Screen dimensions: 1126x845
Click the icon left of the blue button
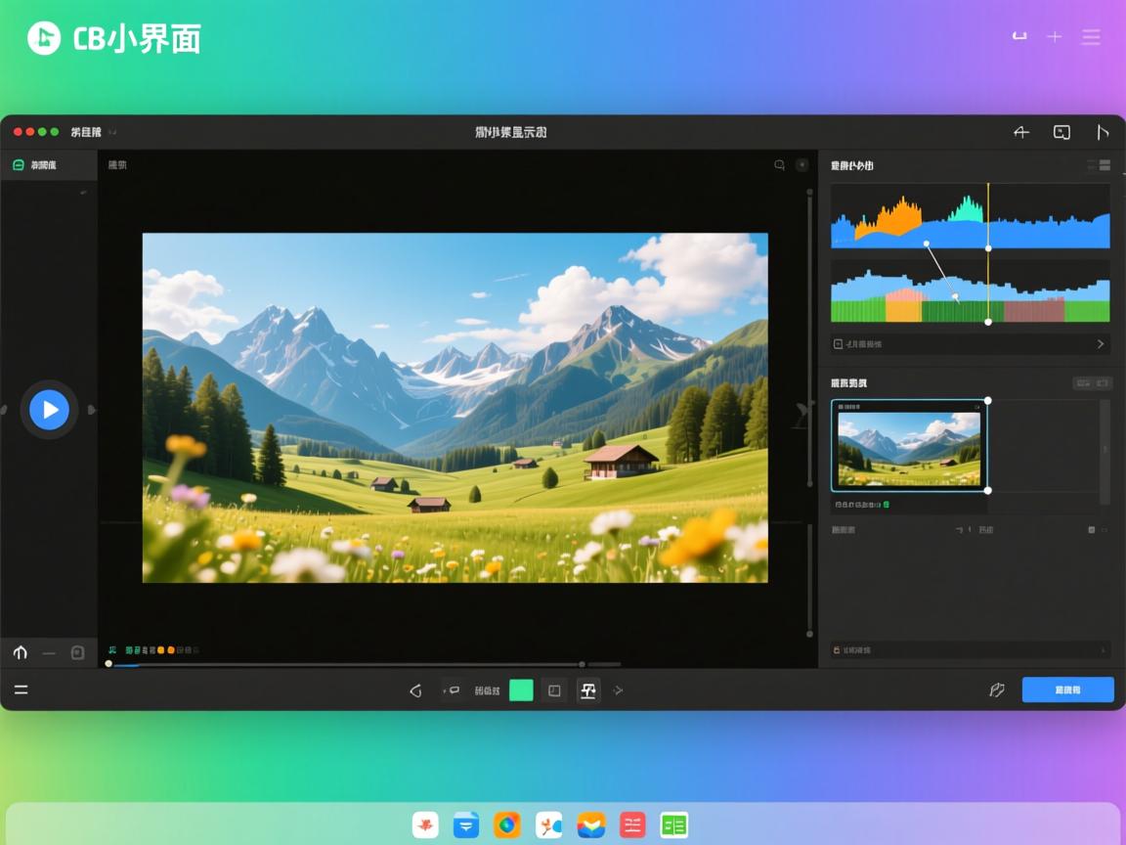pos(996,689)
